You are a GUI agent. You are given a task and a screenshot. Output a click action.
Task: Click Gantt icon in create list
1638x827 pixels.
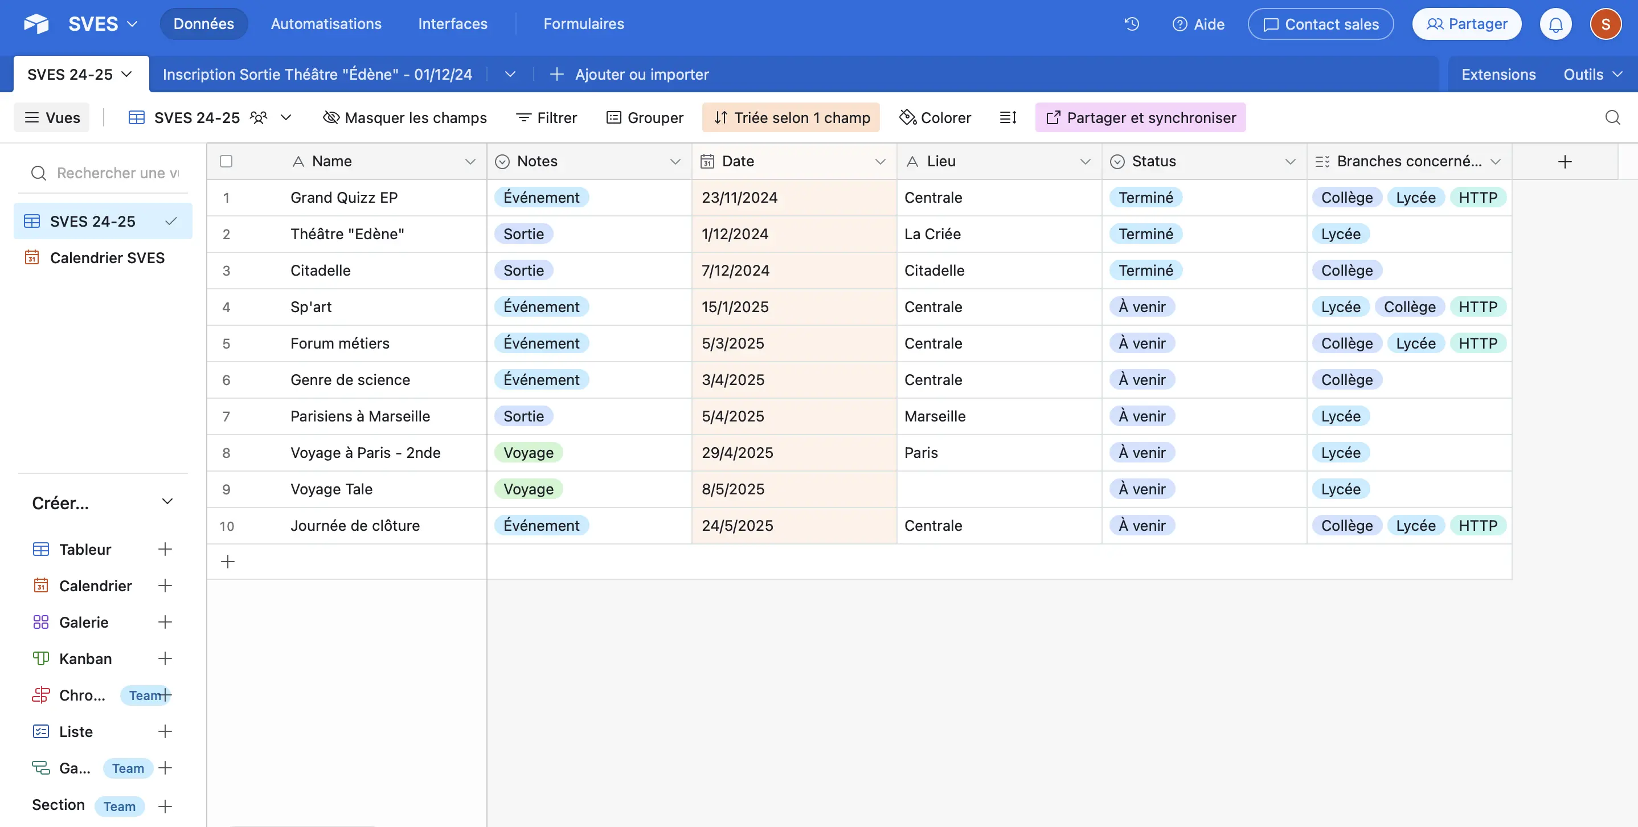point(40,768)
